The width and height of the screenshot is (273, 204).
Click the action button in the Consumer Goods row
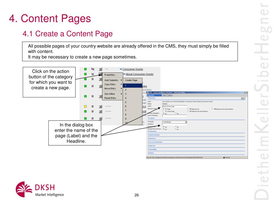(101, 69)
